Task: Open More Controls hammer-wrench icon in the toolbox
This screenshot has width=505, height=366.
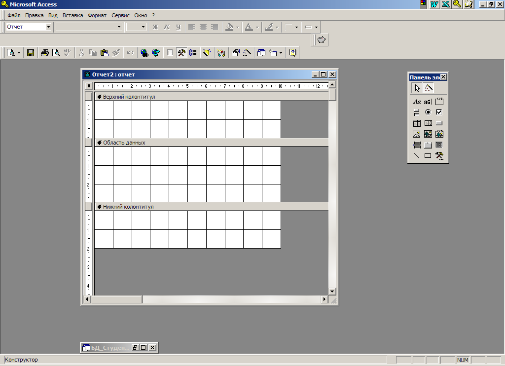Action: tap(439, 155)
